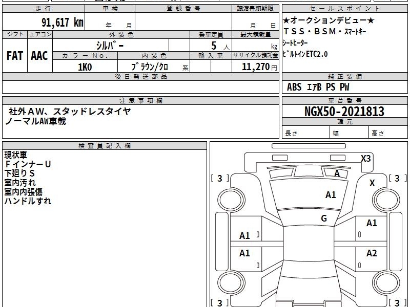Select the セールスポイント section header

point(344,9)
